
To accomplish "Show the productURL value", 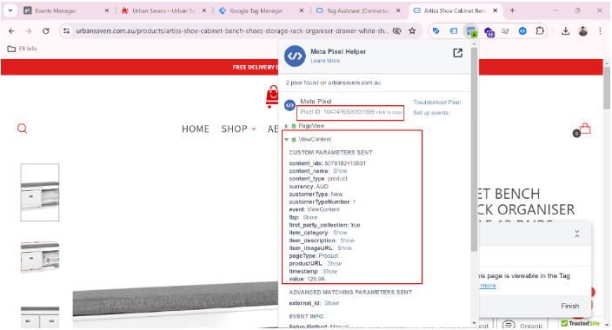I will (334, 264).
